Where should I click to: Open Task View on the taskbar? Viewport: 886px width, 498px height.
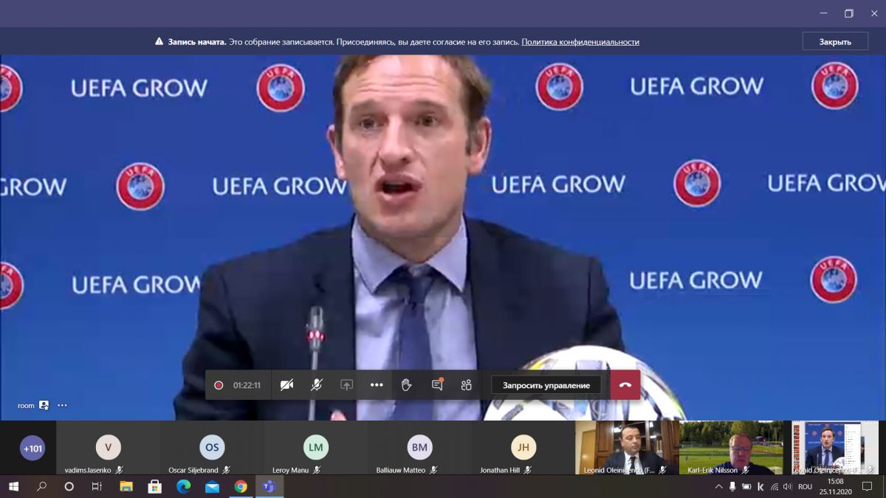[x=97, y=486]
